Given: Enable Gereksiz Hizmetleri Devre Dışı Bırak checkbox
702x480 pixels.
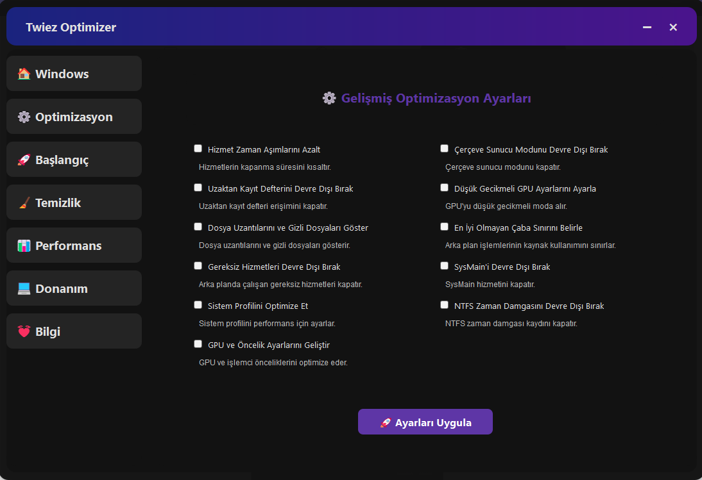Looking at the screenshot, I should (x=198, y=266).
